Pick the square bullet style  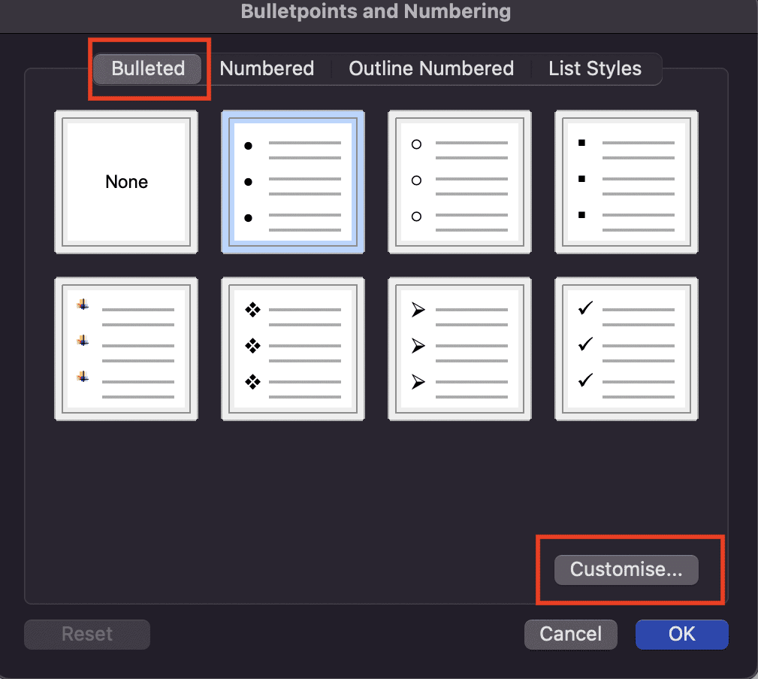click(626, 181)
